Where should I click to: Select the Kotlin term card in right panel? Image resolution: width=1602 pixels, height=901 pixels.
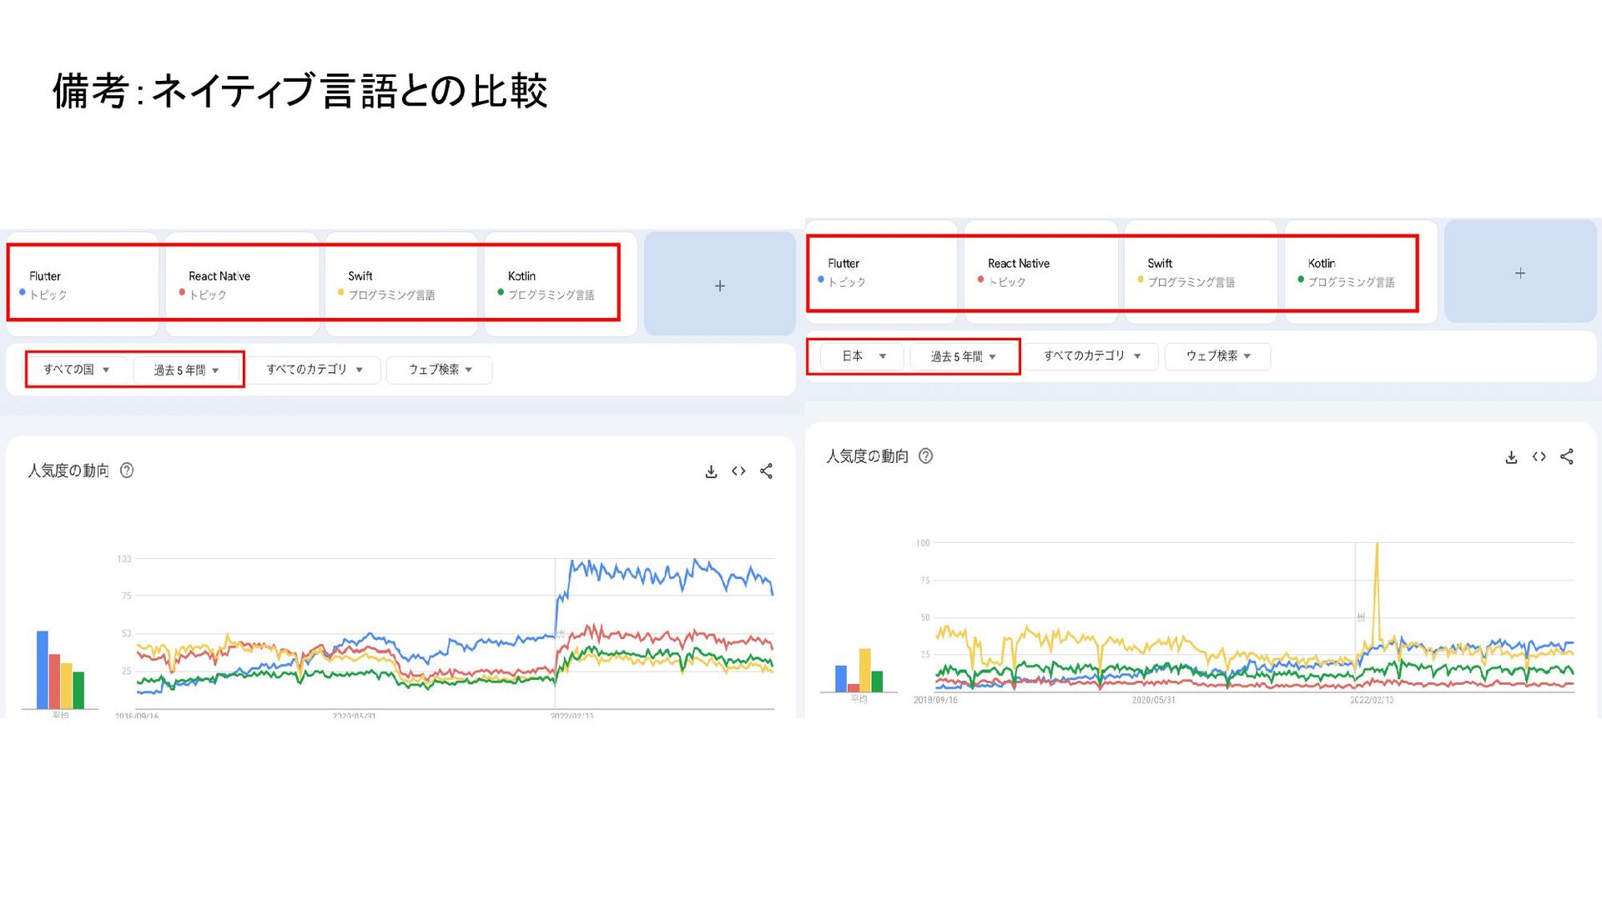tap(1361, 272)
